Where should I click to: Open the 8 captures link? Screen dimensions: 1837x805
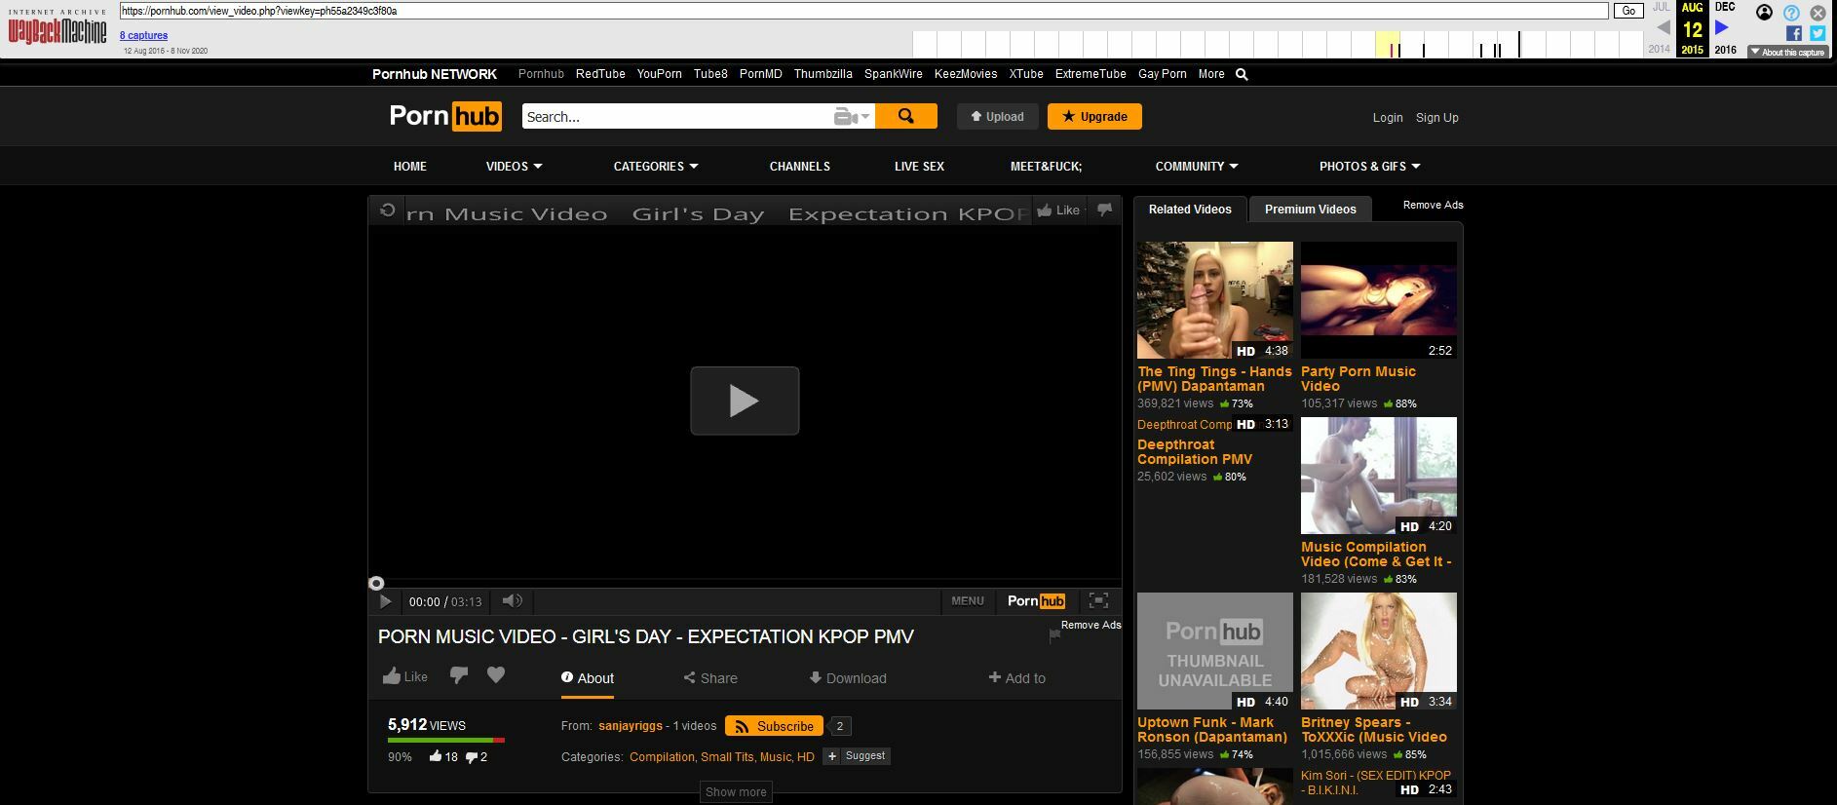143,36
